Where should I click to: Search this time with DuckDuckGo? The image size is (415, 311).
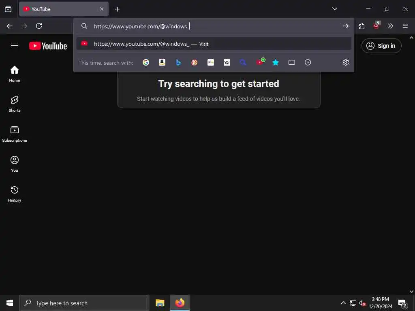pos(194,62)
